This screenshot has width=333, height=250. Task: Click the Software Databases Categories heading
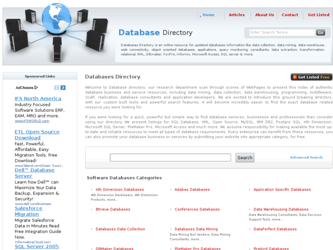pos(124,178)
